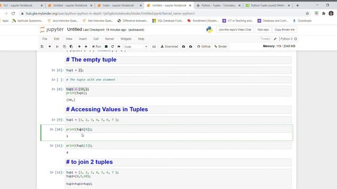Run the selected cell

click(96, 47)
